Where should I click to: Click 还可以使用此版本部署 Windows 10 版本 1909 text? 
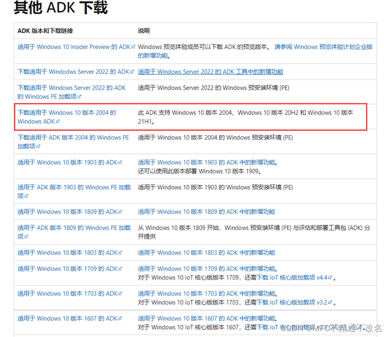click(199, 171)
